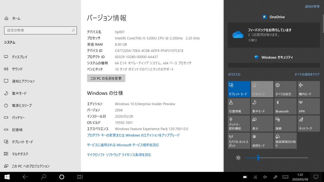The image size is (324, 182).
Task: Open the Network tile (ネットワーク)
Action: tap(309, 123)
